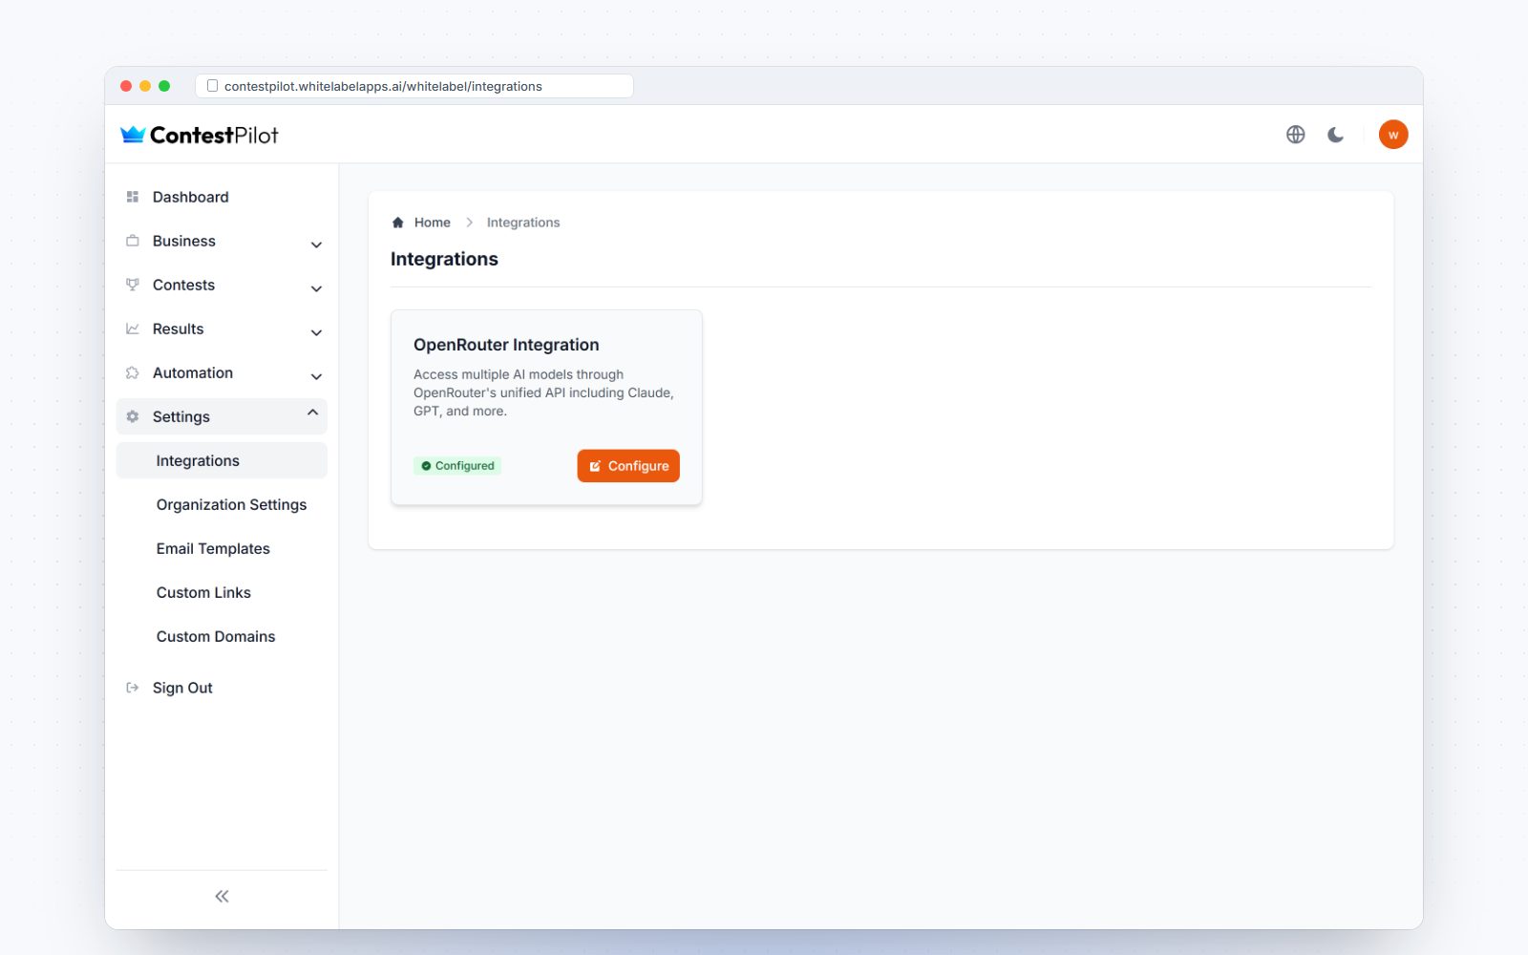The height and width of the screenshot is (955, 1528).
Task: Click the Home breadcrumb house icon
Action: [x=398, y=223]
